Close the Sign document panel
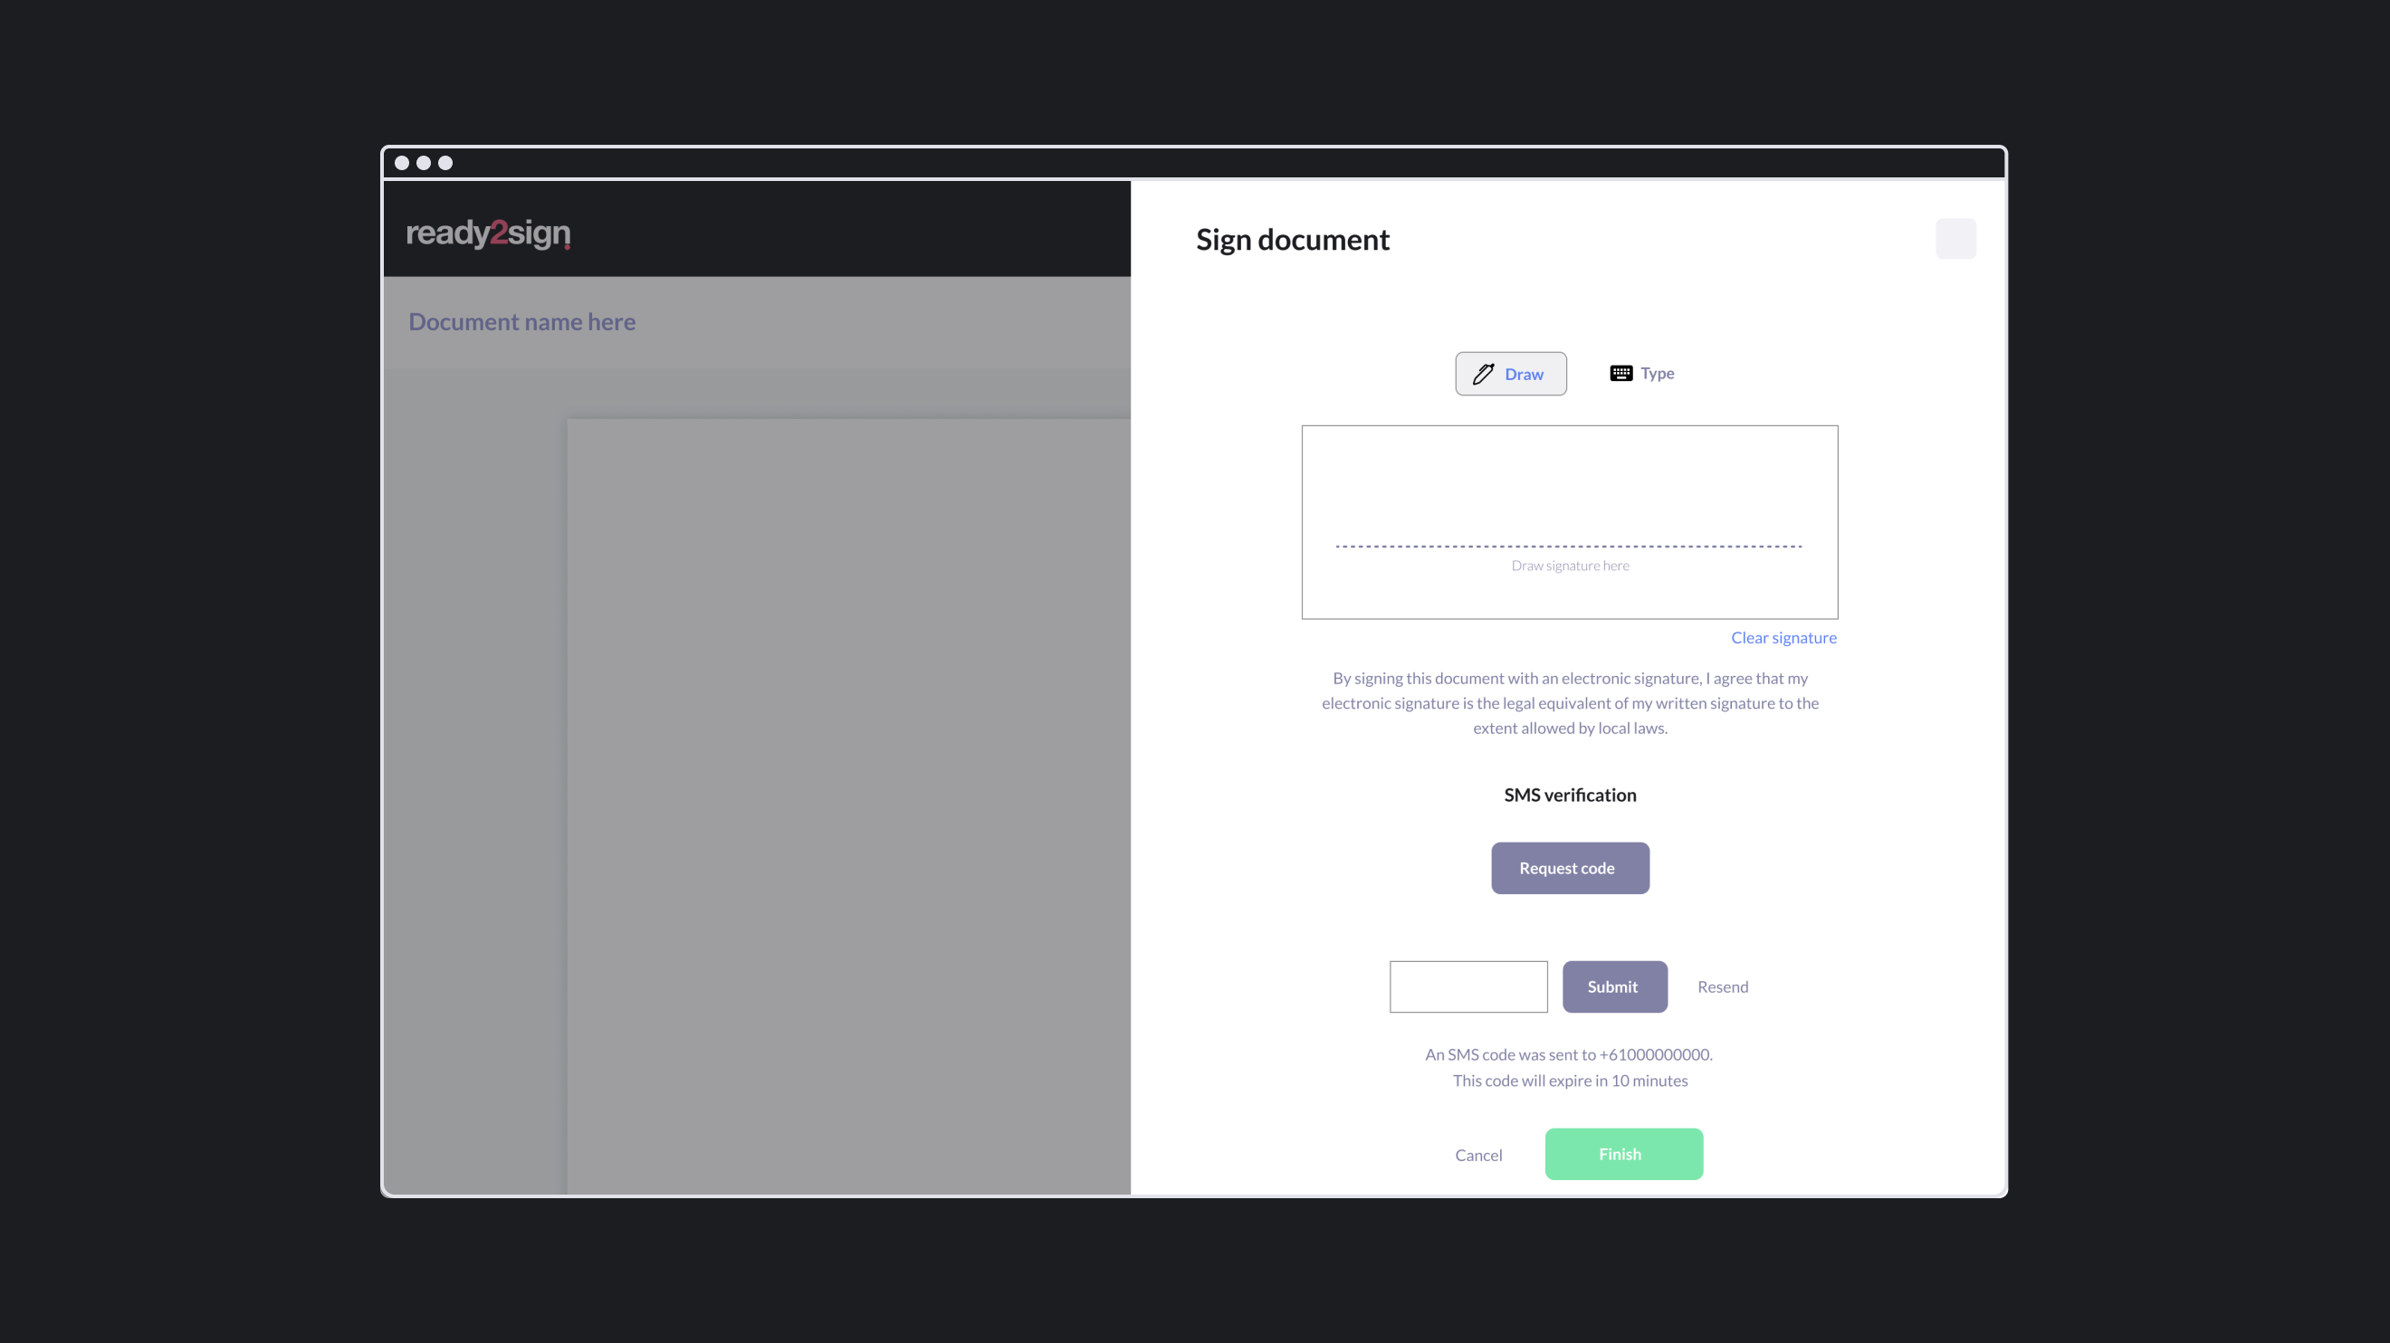2390x1343 pixels. click(1955, 239)
